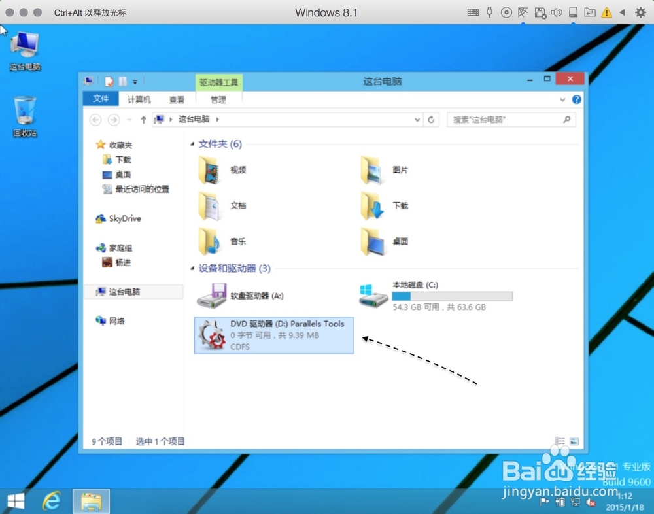This screenshot has height=514, width=654.
Task: Open the Music (音乐) folder
Action: (x=222, y=241)
